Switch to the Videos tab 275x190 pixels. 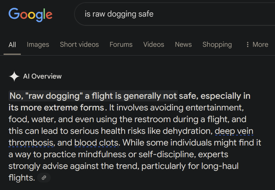pos(154,44)
